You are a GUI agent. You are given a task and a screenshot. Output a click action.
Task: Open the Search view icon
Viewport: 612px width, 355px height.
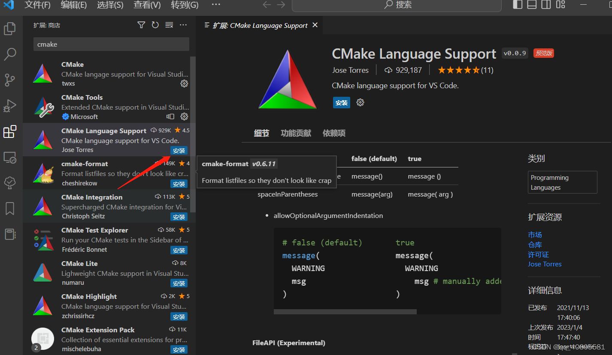click(10, 54)
